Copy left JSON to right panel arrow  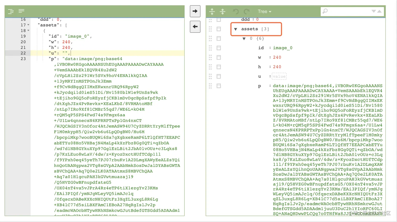pos(195,11)
